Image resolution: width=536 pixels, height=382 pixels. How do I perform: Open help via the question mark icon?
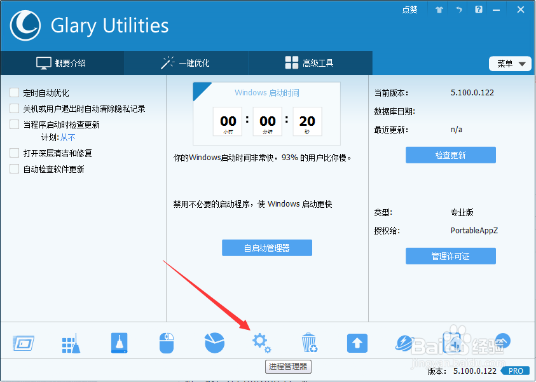click(x=479, y=10)
